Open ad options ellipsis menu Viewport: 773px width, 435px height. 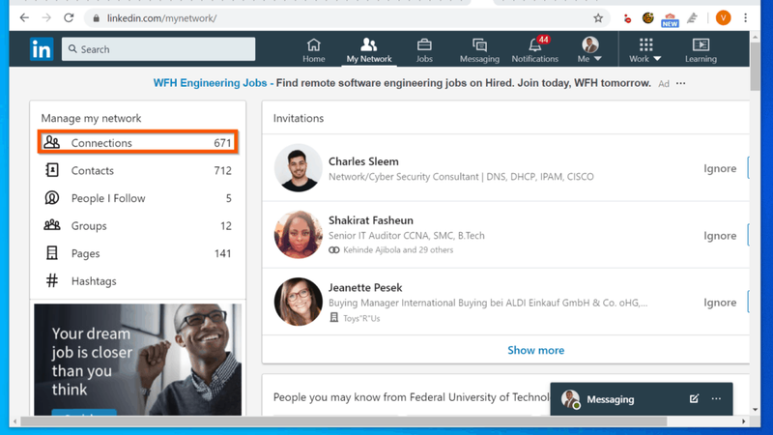[x=681, y=83]
